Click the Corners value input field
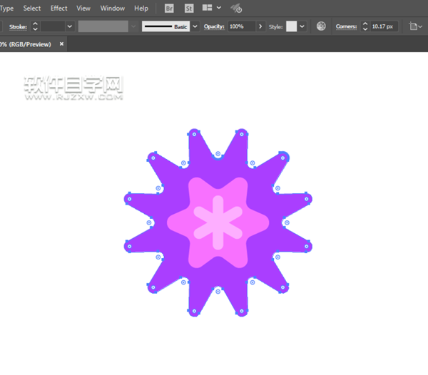 [384, 26]
